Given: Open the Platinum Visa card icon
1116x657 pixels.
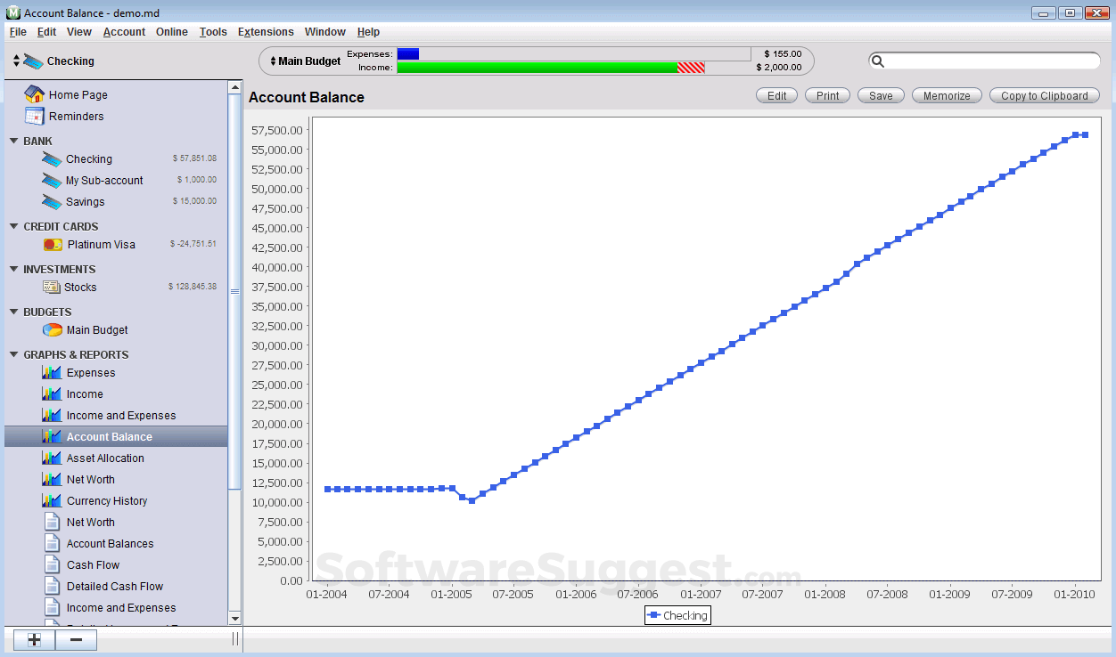Looking at the screenshot, I should click(51, 244).
